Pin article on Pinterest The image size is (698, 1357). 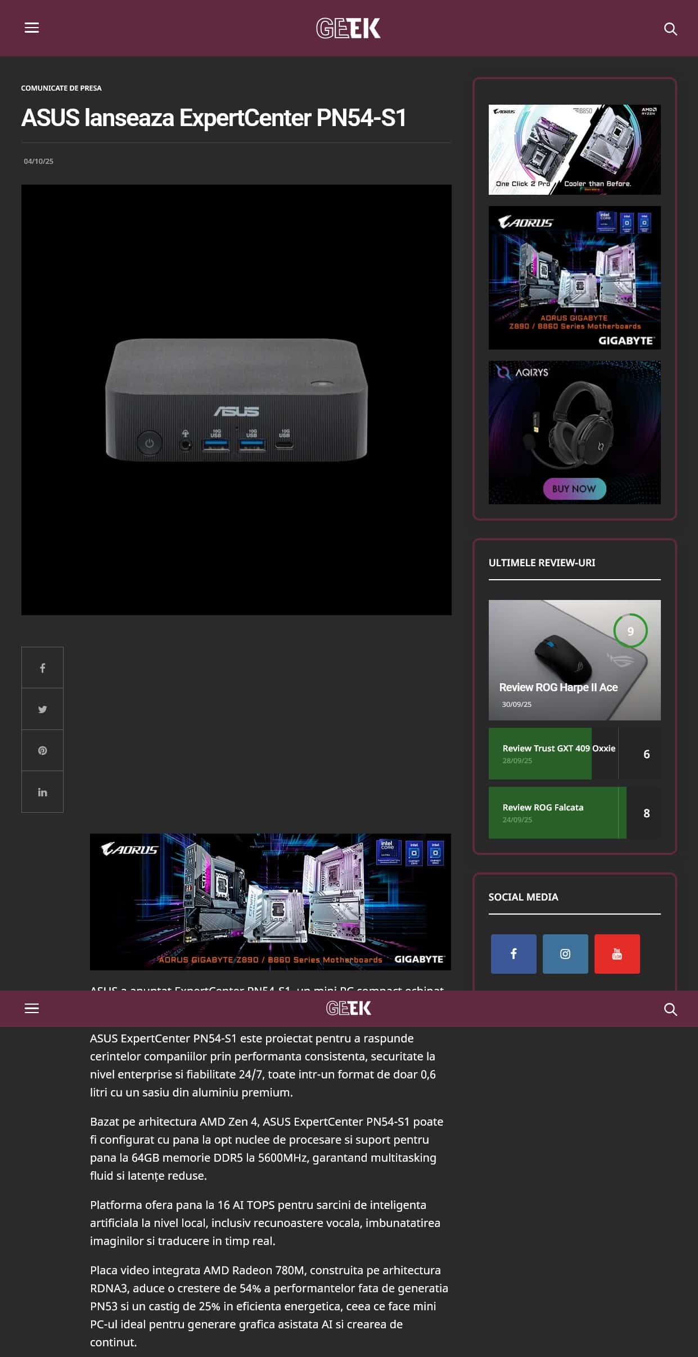coord(42,750)
